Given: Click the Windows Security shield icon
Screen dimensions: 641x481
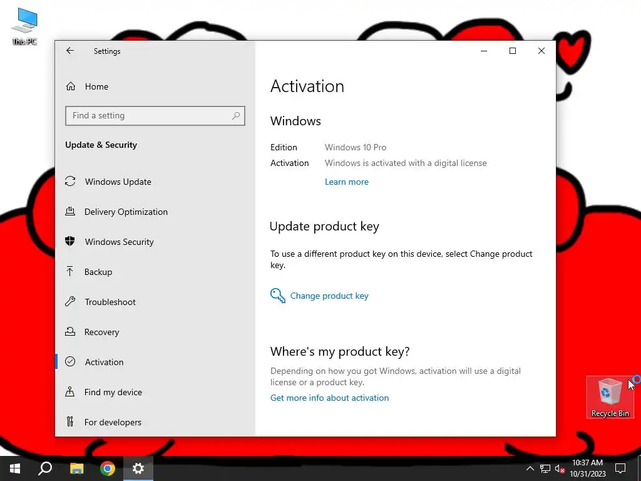Looking at the screenshot, I should coord(70,241).
